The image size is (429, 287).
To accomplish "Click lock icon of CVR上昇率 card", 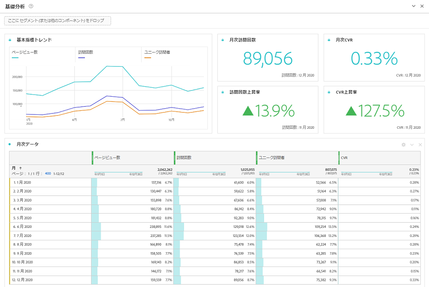I will tap(329, 92).
